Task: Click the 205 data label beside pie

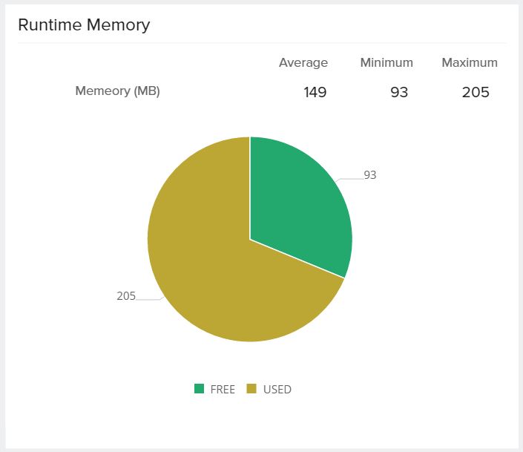Action: coord(126,295)
